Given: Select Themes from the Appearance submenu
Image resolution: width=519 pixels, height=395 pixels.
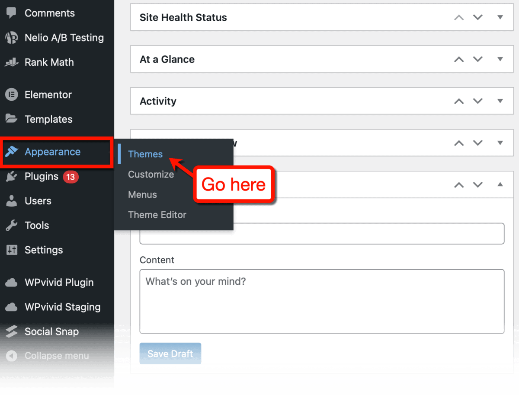Looking at the screenshot, I should pyautogui.click(x=145, y=154).
